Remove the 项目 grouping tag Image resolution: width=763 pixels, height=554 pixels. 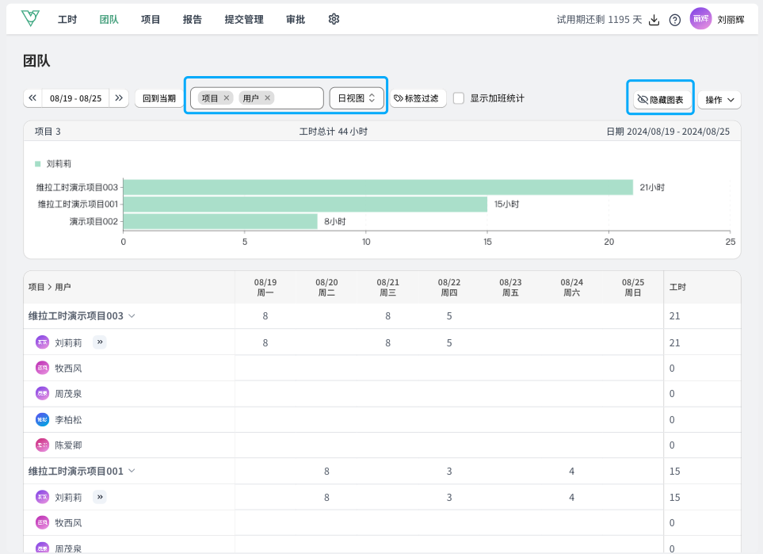coord(227,98)
